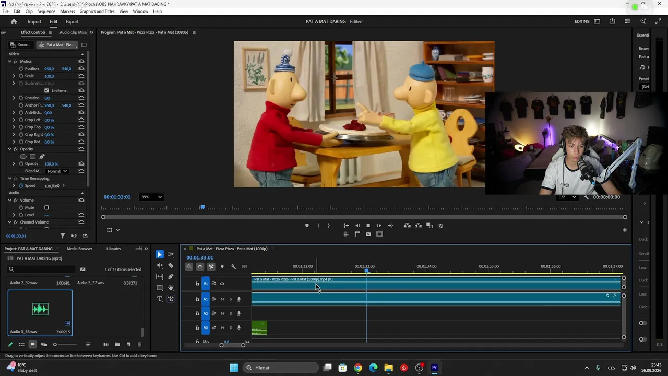Open the Libraries tab
Screen dimensions: 668x376
pos(113,249)
